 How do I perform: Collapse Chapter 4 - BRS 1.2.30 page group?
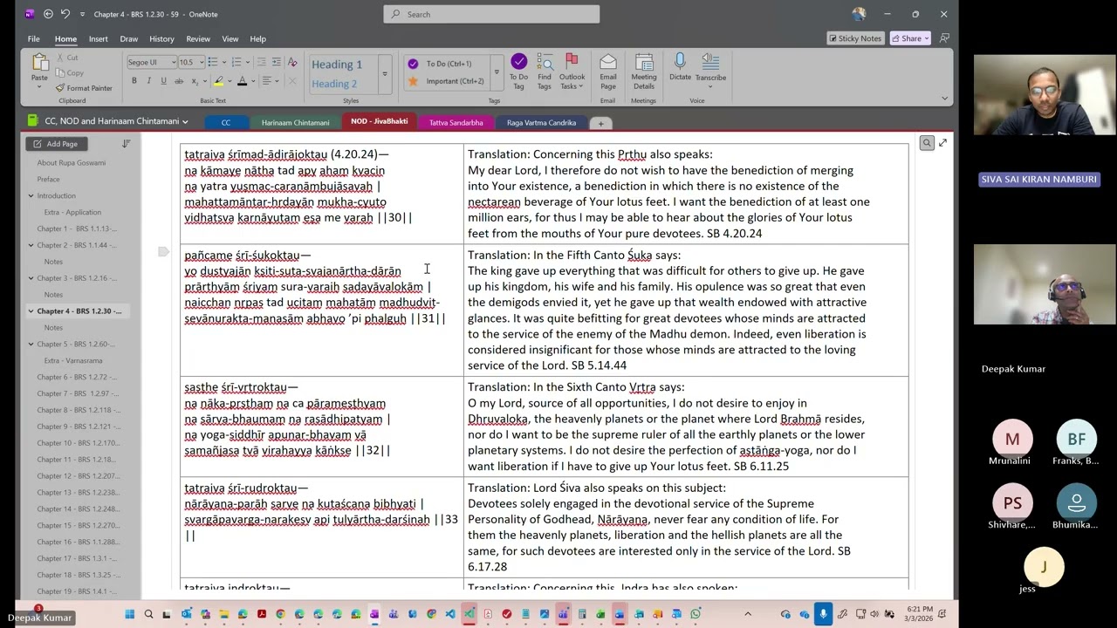(x=31, y=311)
